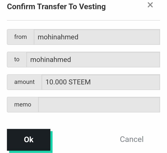The height and width of the screenshot is (153, 167).
Task: Click the 'to' field label
Action: click(x=17, y=60)
